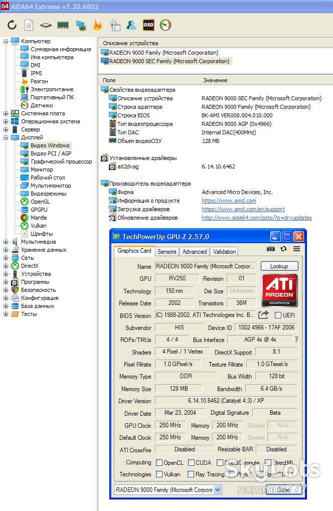Open the GPU-Z hamburger menu

[296, 249]
